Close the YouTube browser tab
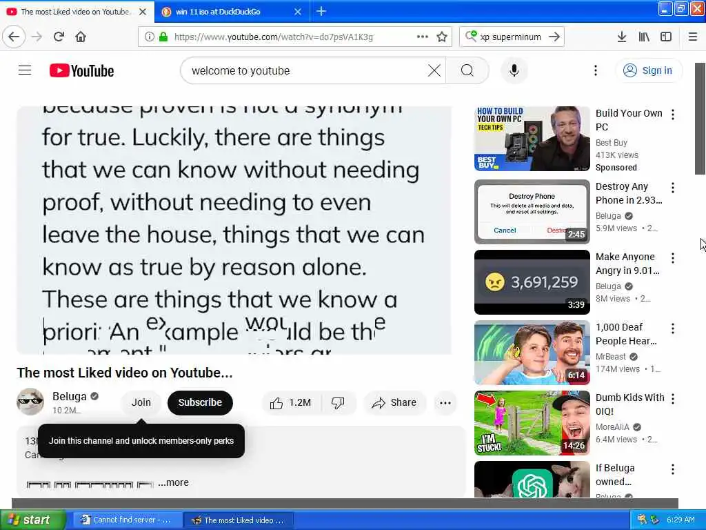706x530 pixels. pos(143,12)
